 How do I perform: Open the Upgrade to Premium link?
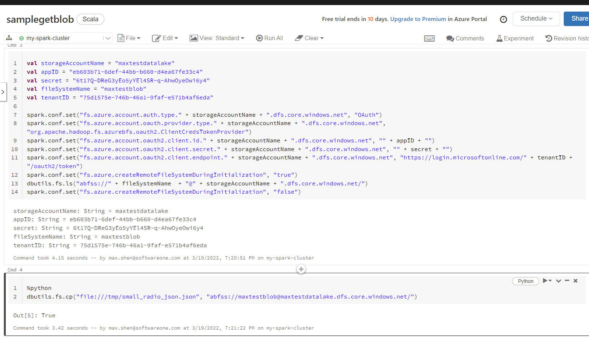coord(418,19)
